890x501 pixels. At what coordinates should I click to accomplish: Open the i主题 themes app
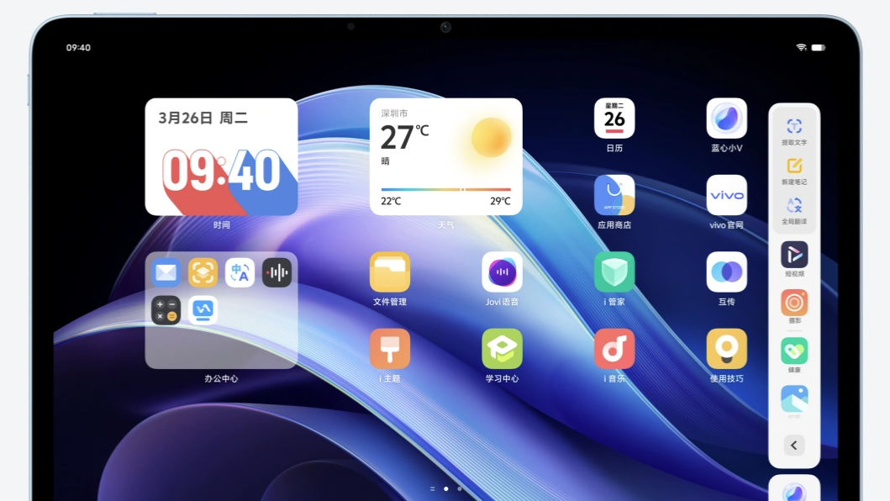pyautogui.click(x=390, y=349)
